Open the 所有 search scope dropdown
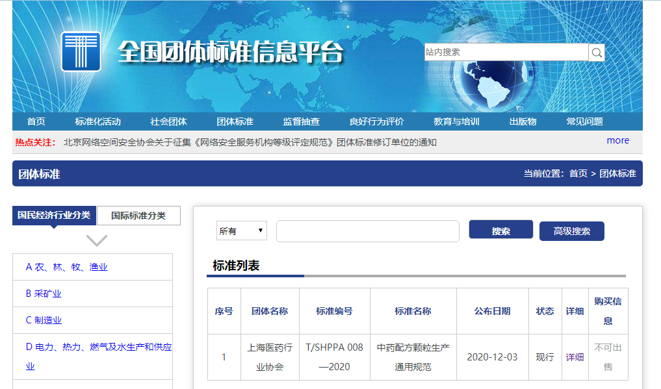This screenshot has height=389, width=661. pyautogui.click(x=242, y=231)
